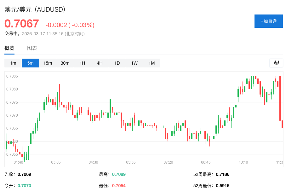Select the 1W weekly timeframe

pos(134,63)
